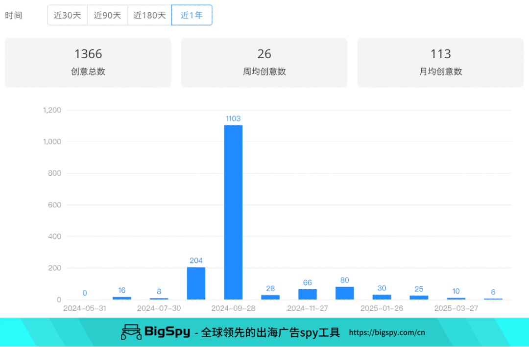Click the small bar labeled 16
Image resolution: width=529 pixels, height=347 pixels.
coord(121,299)
